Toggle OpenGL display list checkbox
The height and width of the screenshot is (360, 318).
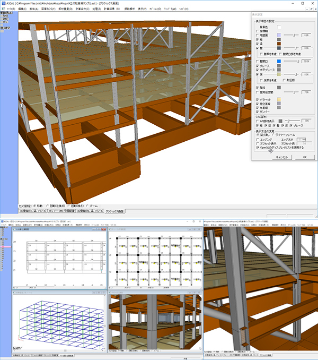tap(258, 148)
